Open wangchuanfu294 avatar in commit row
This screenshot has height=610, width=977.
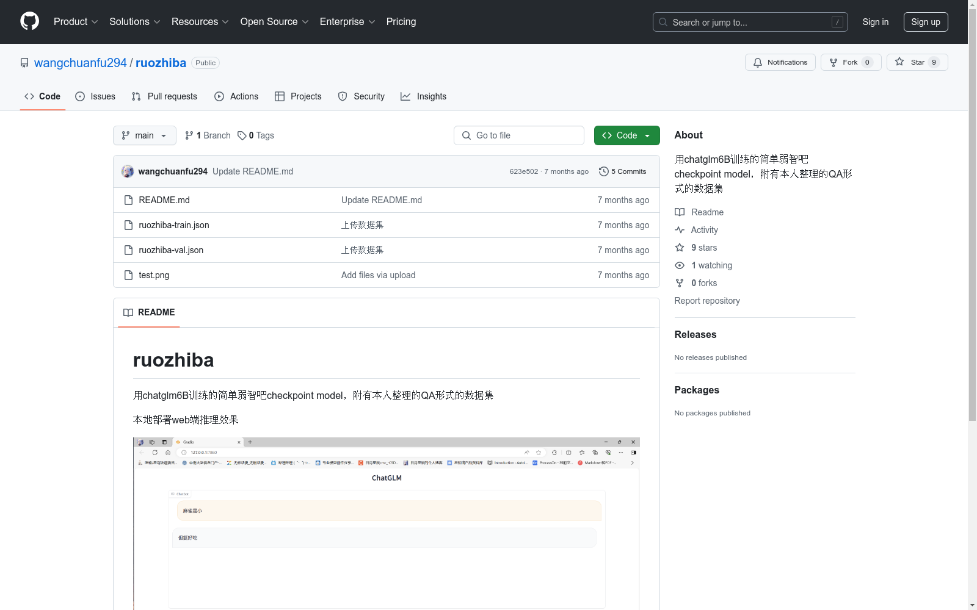[x=128, y=171]
